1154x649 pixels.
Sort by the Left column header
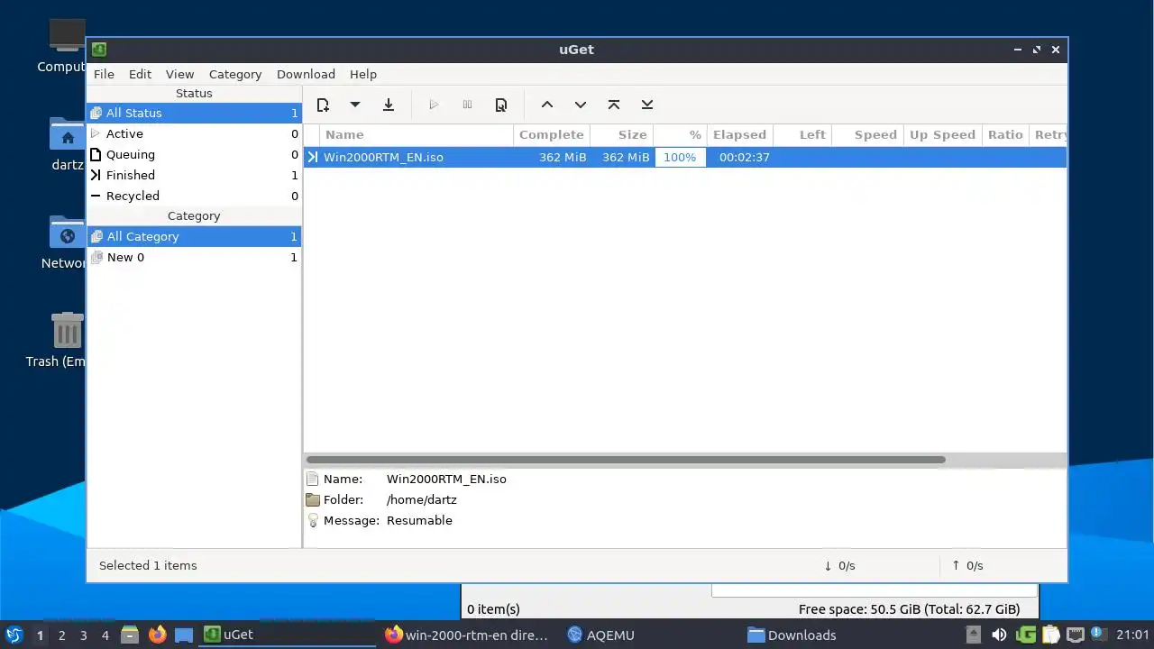point(801,134)
